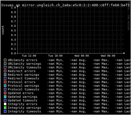Click the vertical count axis label

click(x=3, y=30)
